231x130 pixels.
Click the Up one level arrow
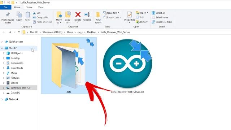pos(19,32)
